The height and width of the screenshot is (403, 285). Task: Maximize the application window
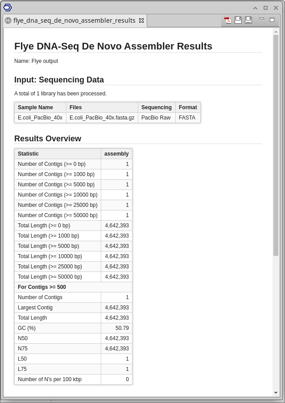(265, 8)
